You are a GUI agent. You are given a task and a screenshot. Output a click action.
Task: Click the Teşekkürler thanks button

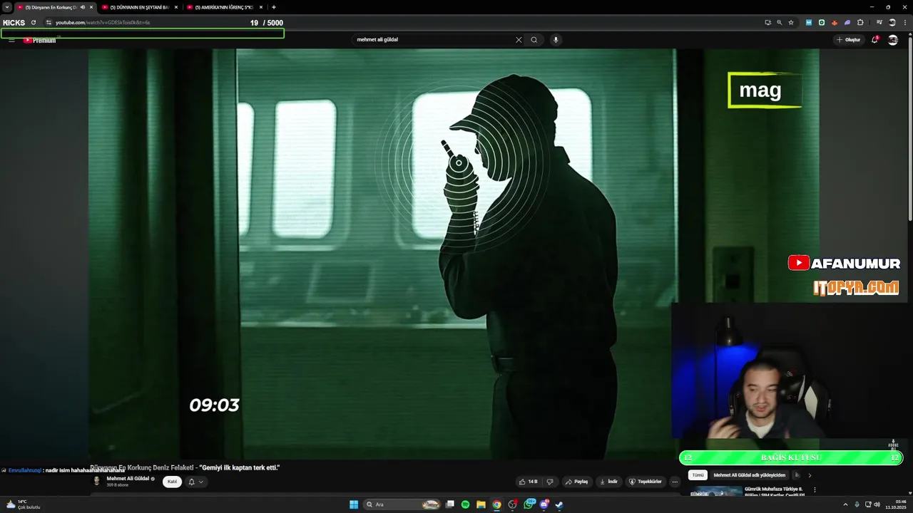tap(645, 482)
